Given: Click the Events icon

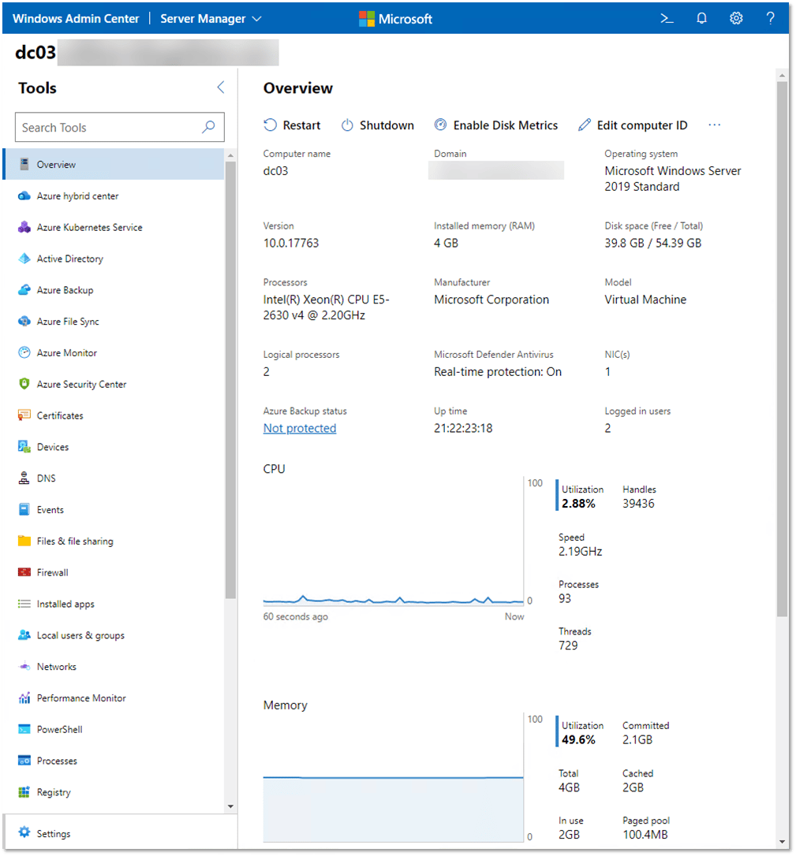Looking at the screenshot, I should pos(24,509).
